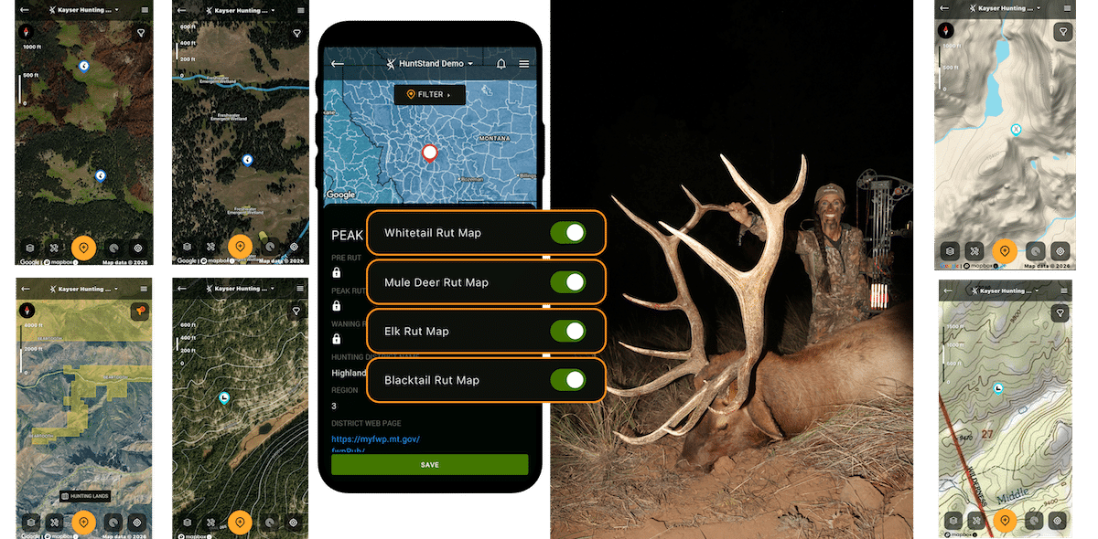Open the hamburger menu in HuntStand Demo
Image resolution: width=1098 pixels, height=539 pixels.
pos(524,64)
